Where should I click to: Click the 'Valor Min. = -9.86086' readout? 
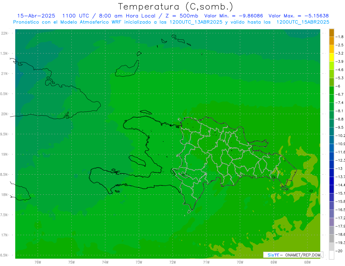(233, 16)
